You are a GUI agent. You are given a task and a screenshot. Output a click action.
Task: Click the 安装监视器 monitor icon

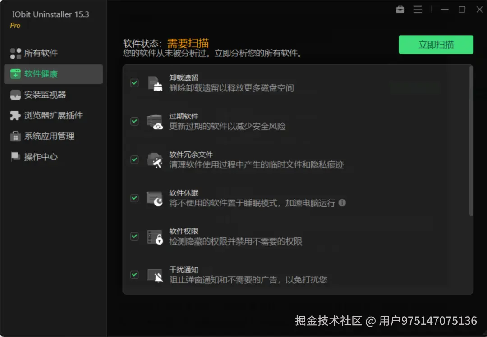click(15, 95)
